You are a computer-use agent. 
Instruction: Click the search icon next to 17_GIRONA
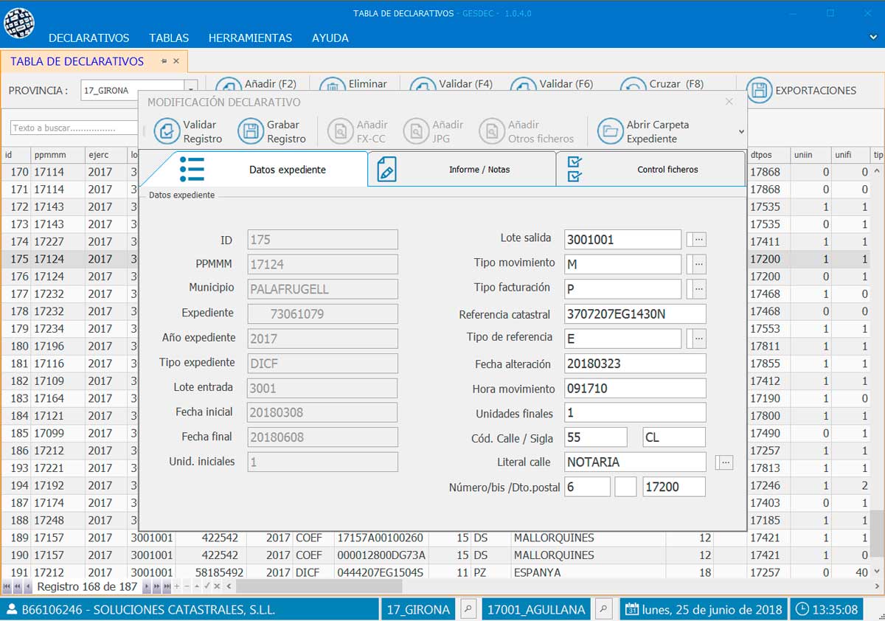tap(468, 609)
